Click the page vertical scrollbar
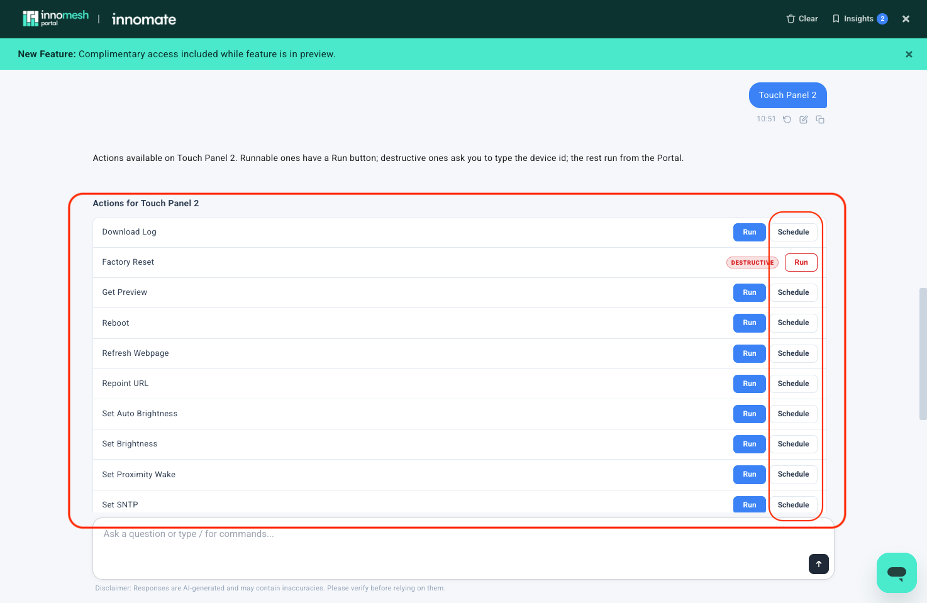 click(923, 353)
